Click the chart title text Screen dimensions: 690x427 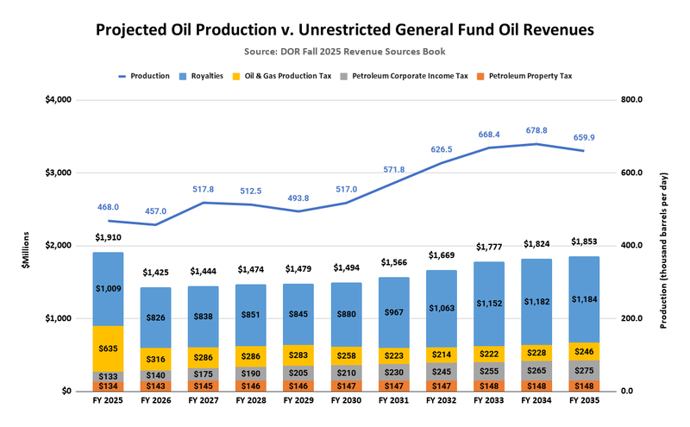click(x=345, y=31)
